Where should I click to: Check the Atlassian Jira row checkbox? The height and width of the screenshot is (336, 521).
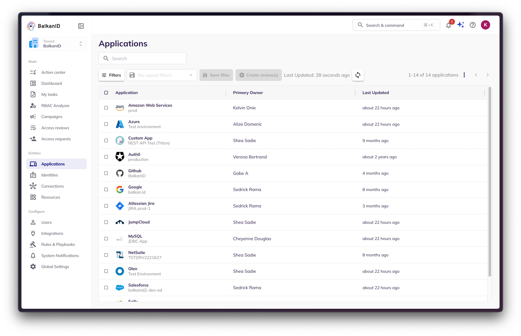(106, 206)
